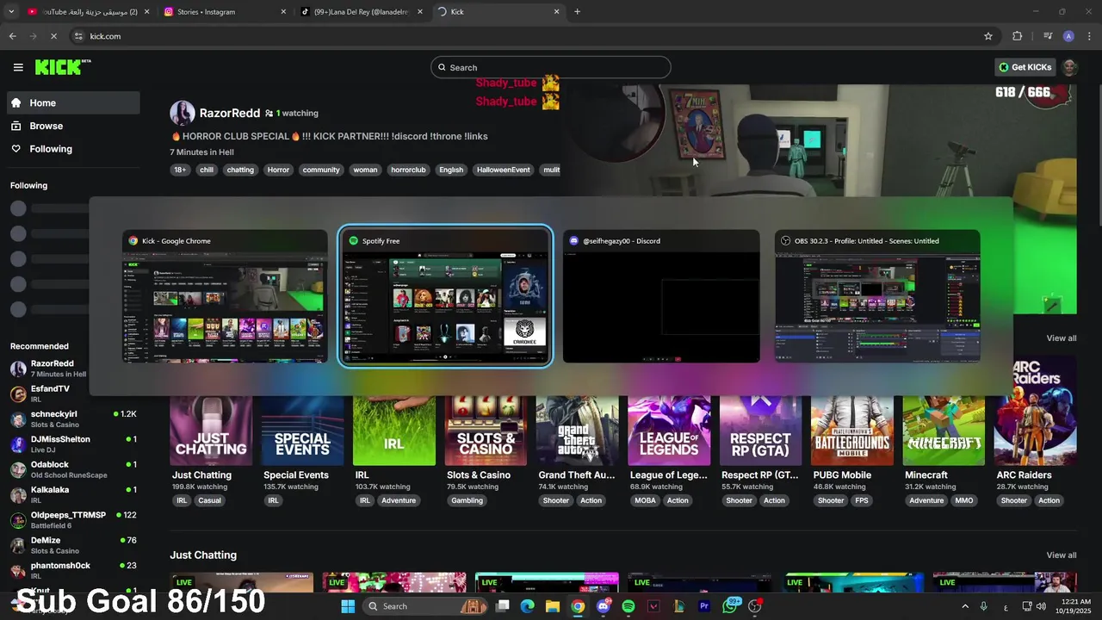Switch to Kick - Google Chrome window thumbnail
This screenshot has width=1102, height=620.
225,297
